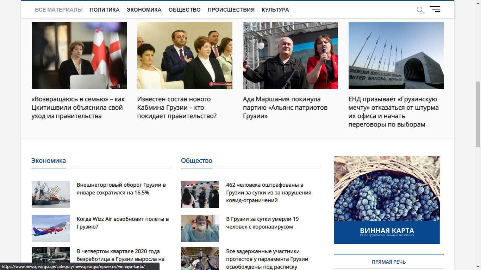Click the United National Movement building photo
The image size is (481, 270).
(x=396, y=56)
